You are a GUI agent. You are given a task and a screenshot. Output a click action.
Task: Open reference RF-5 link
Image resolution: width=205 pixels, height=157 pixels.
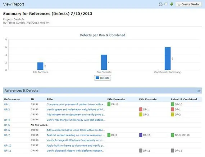[x=7, y=125]
